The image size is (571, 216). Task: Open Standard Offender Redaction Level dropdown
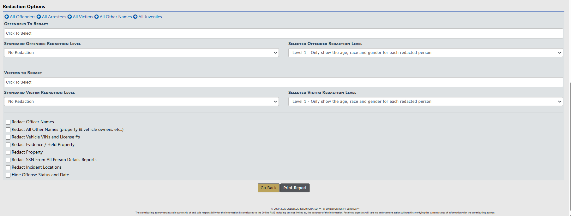tap(141, 53)
